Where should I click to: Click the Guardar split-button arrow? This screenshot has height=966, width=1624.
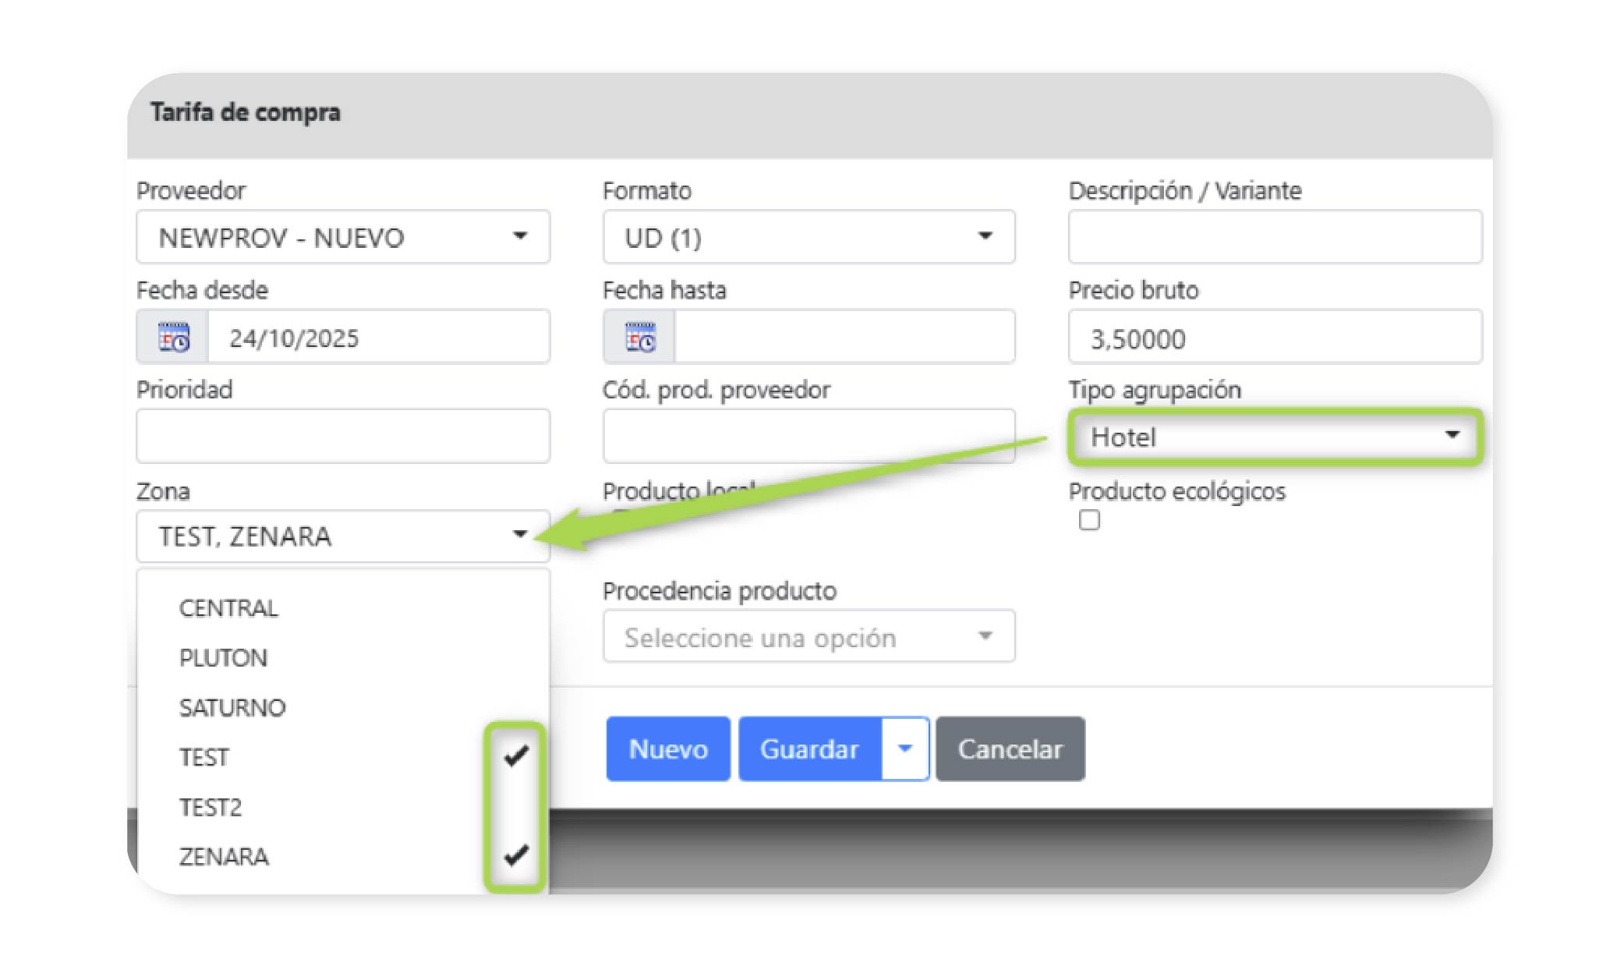(904, 749)
